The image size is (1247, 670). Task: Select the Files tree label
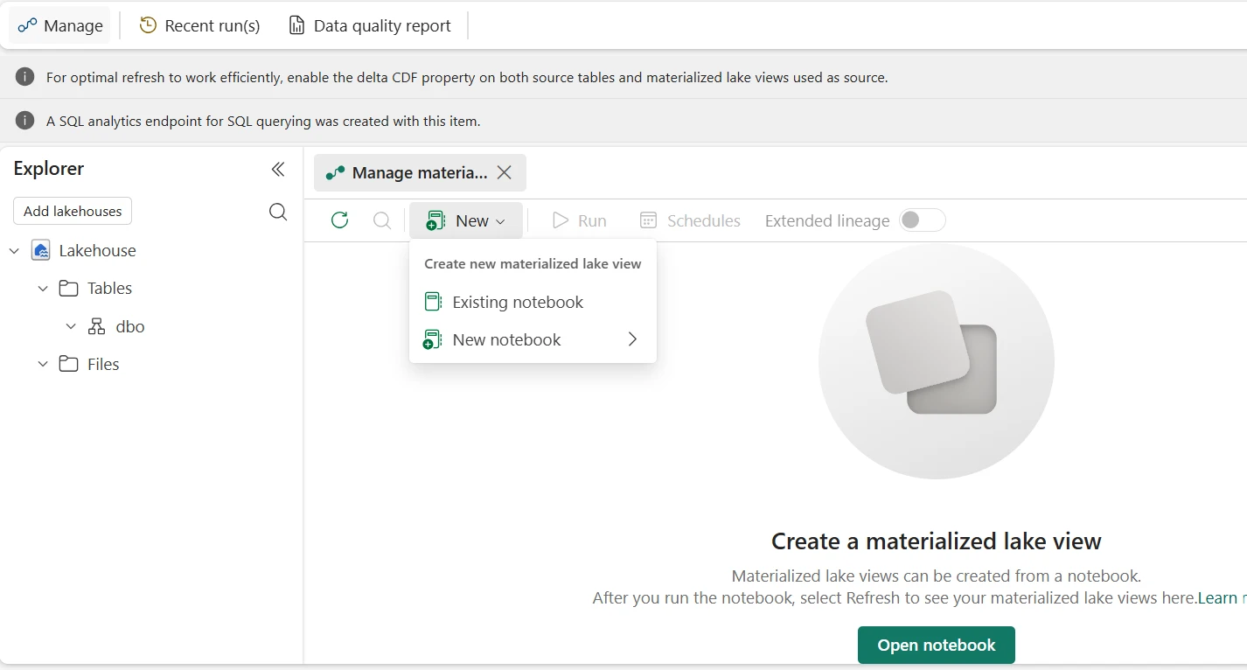click(103, 364)
